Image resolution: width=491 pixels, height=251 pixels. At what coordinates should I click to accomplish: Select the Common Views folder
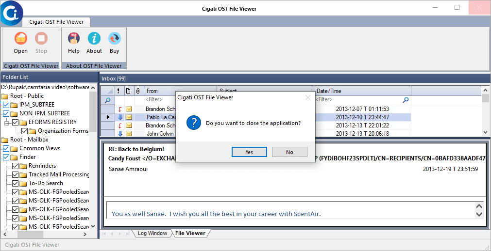point(40,148)
